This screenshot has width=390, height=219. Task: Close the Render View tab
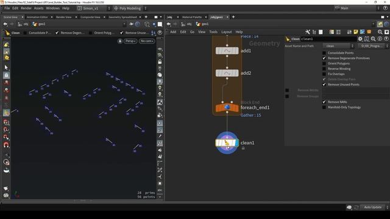tap(76, 17)
